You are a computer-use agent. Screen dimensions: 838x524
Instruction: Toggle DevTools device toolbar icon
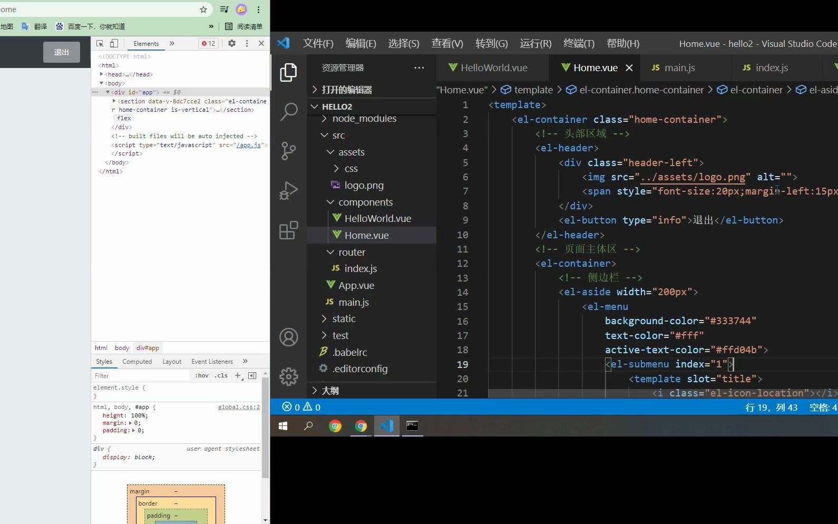point(114,43)
